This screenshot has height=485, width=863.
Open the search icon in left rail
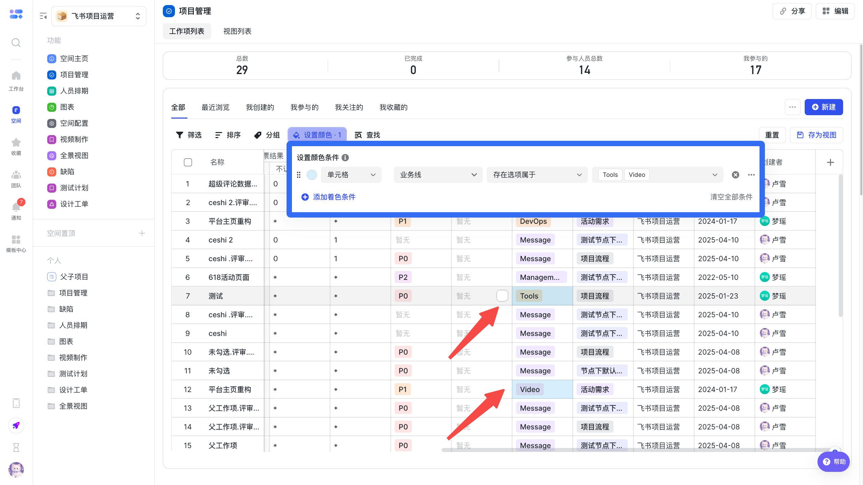pyautogui.click(x=16, y=42)
